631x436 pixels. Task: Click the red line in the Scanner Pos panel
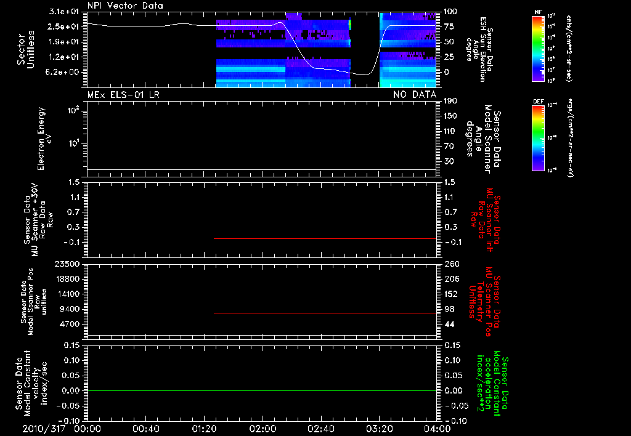[325, 313]
